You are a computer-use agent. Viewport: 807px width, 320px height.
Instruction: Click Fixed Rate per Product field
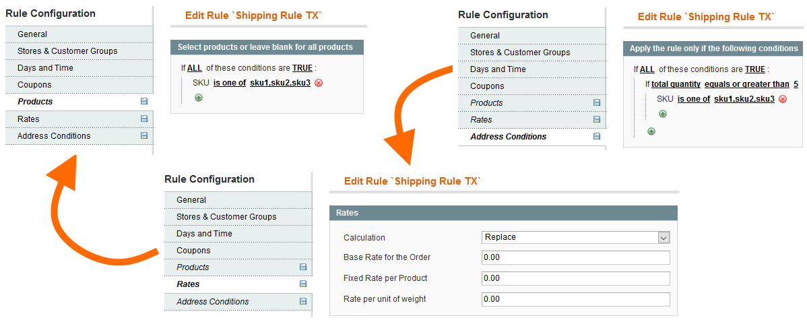(575, 278)
